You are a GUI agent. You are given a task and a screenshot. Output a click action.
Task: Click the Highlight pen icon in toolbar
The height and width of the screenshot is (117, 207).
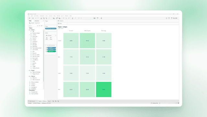click(x=72, y=18)
